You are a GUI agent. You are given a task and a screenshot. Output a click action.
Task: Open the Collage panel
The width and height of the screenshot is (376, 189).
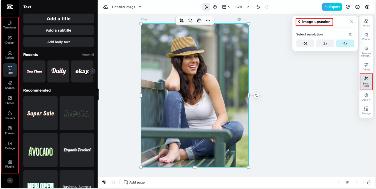[x=10, y=145]
